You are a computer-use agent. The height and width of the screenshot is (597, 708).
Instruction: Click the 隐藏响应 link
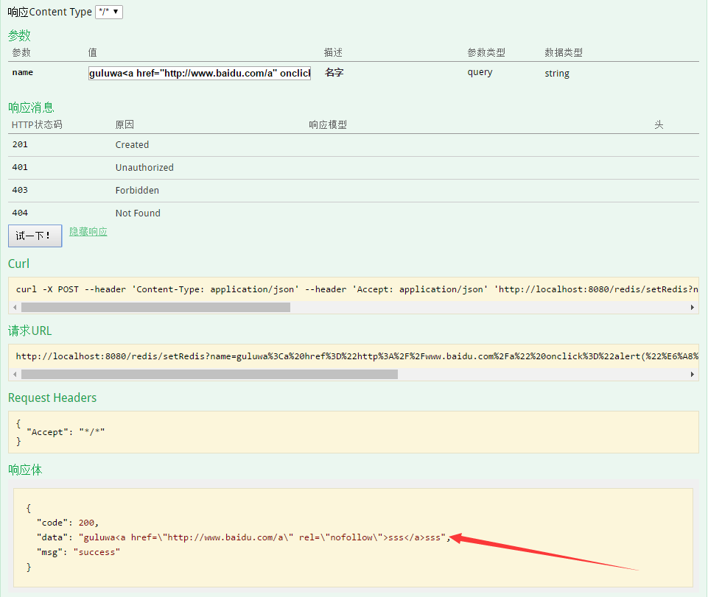tap(88, 231)
